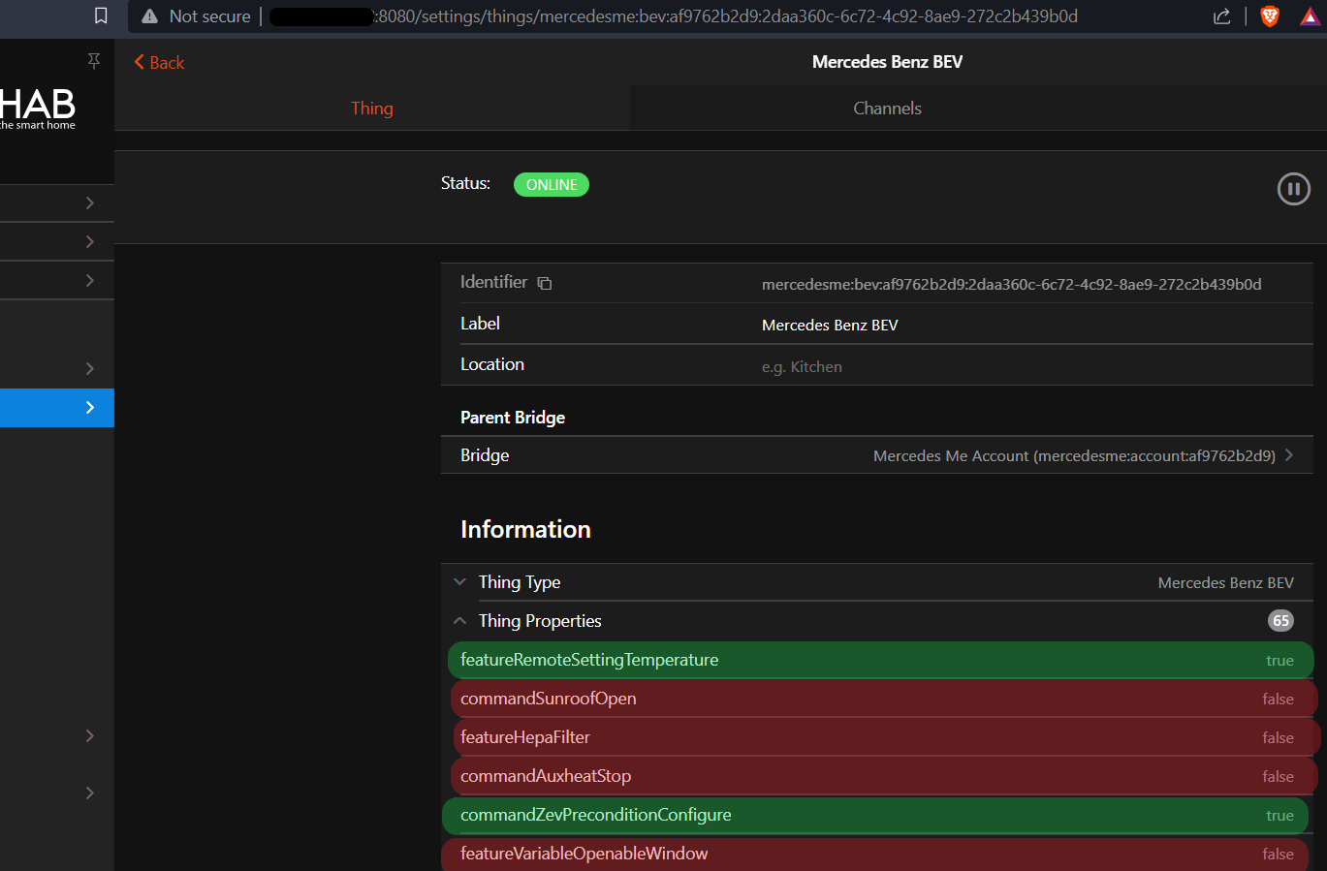Viewport: 1327px width, 871px height.
Task: Click the highlighted blue sidebar item chevron
Action: (89, 408)
